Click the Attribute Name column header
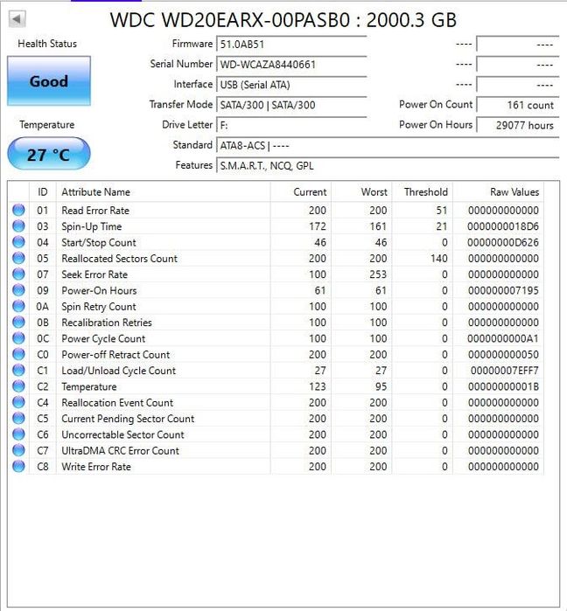The image size is (567, 611). [x=163, y=191]
